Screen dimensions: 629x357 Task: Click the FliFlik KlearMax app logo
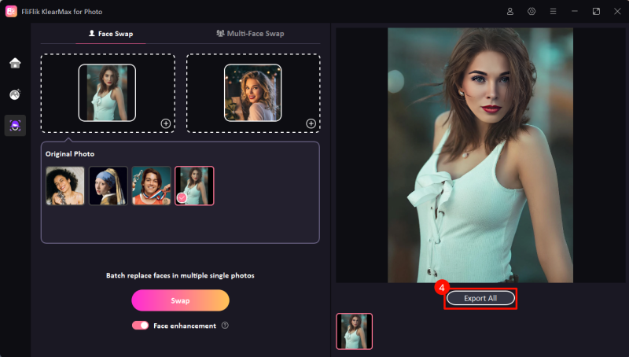[11, 11]
